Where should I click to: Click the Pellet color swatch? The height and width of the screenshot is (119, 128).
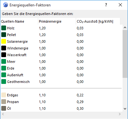[4, 35]
